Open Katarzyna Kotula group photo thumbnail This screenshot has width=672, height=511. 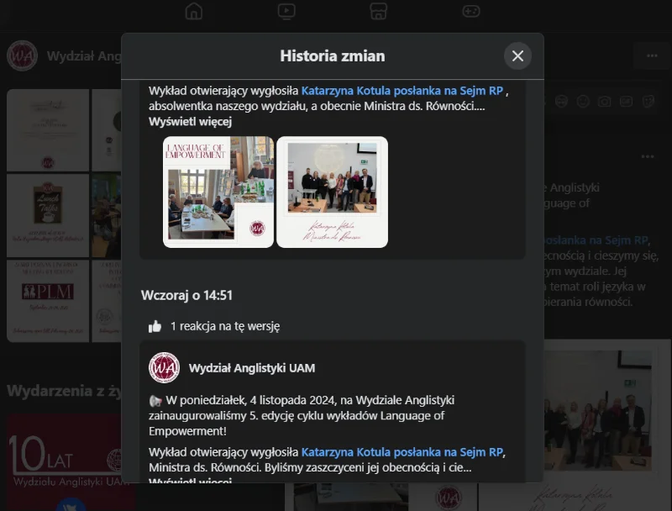coord(332,192)
